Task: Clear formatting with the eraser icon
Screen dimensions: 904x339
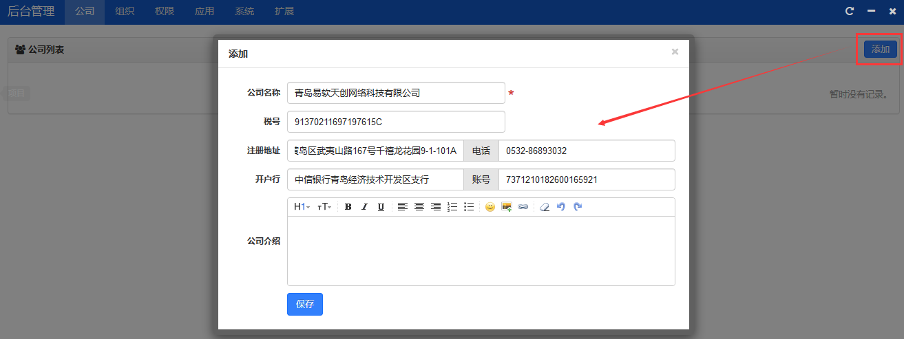Action: (545, 206)
